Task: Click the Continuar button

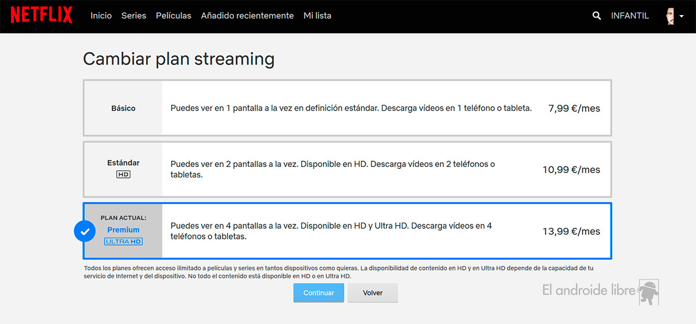Action: 319,293
